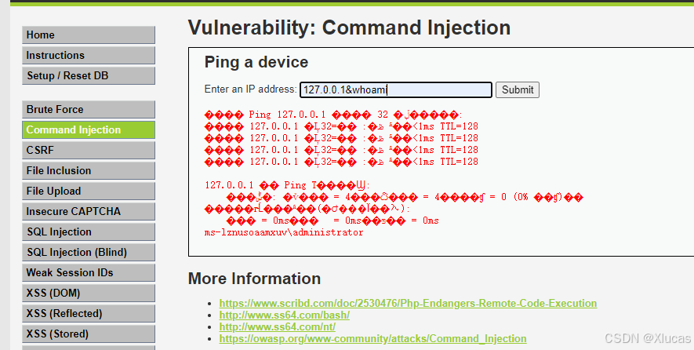Image resolution: width=694 pixels, height=350 pixels.
Task: Select XSS (Stored) in the sidebar
Action: [89, 334]
